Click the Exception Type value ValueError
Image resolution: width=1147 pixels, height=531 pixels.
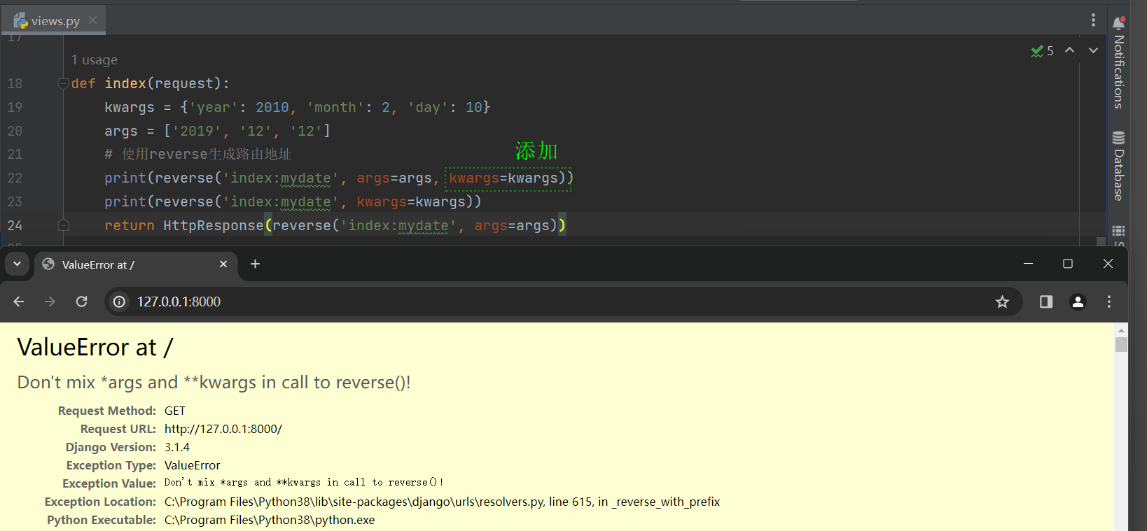click(193, 465)
